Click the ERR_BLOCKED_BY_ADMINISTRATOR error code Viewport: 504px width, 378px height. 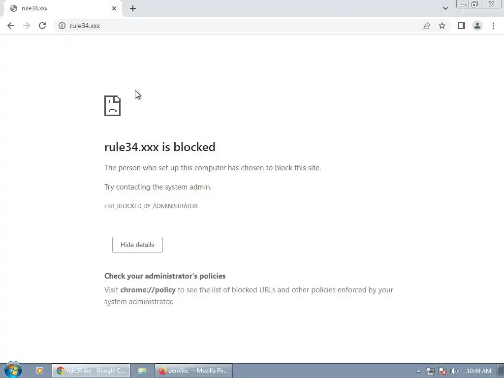coord(151,206)
